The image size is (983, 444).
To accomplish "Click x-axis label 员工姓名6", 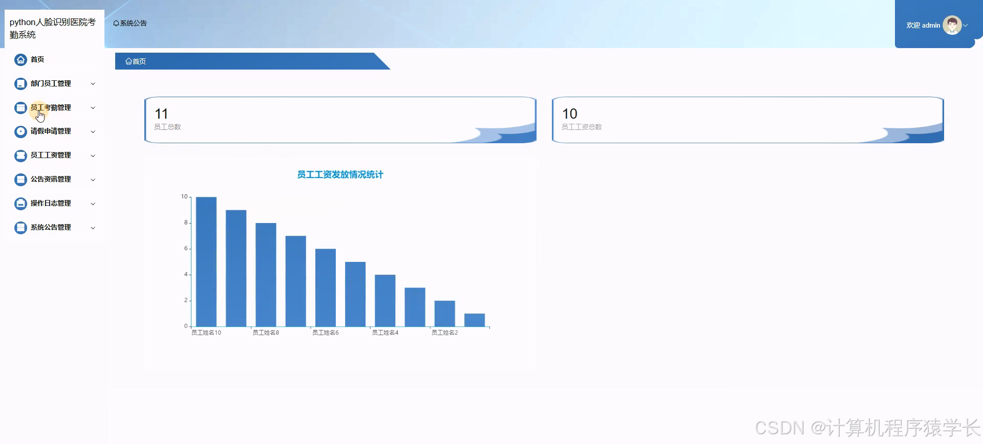I will [326, 333].
